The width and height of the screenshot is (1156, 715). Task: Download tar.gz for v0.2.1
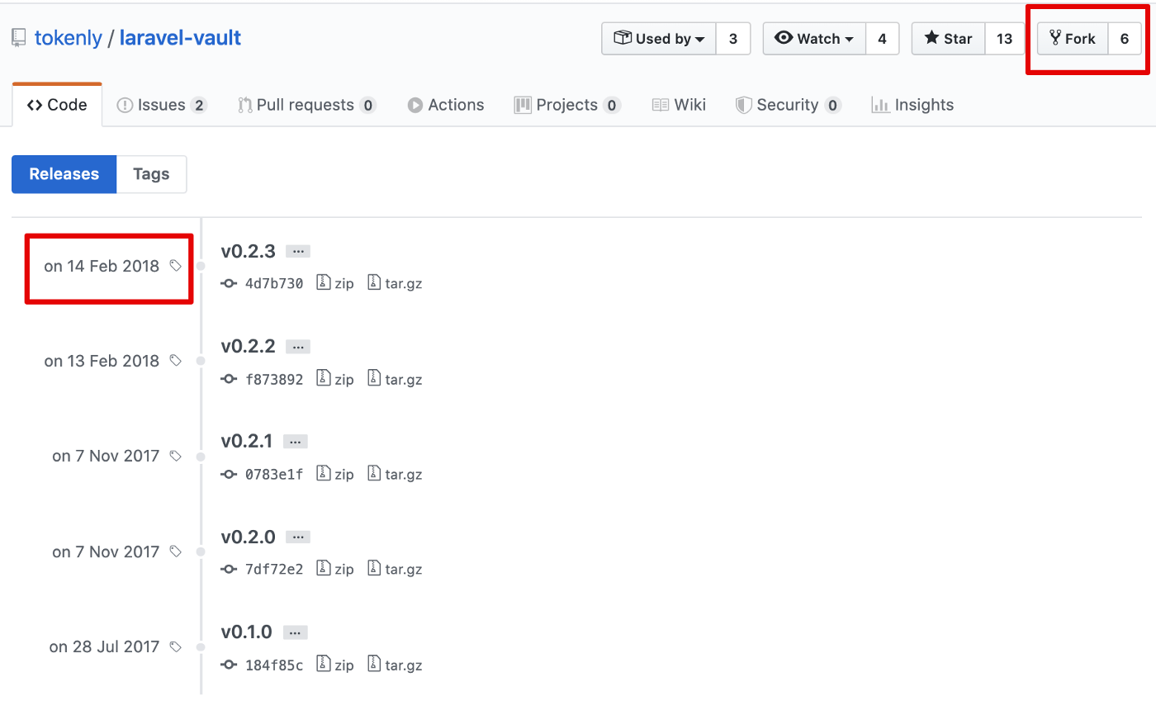pyautogui.click(x=396, y=474)
